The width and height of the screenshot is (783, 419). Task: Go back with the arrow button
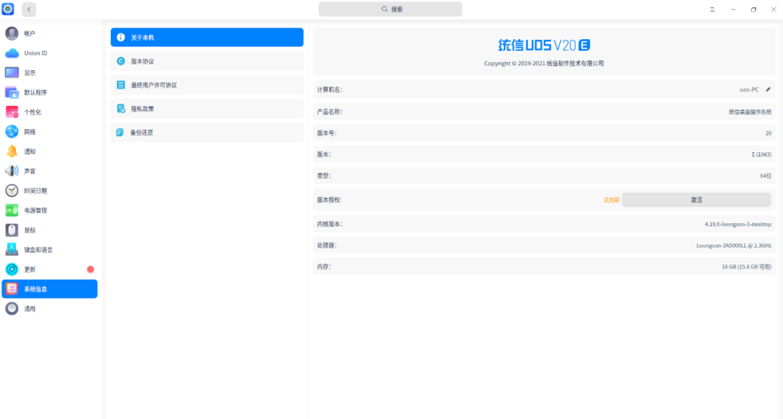(28, 9)
